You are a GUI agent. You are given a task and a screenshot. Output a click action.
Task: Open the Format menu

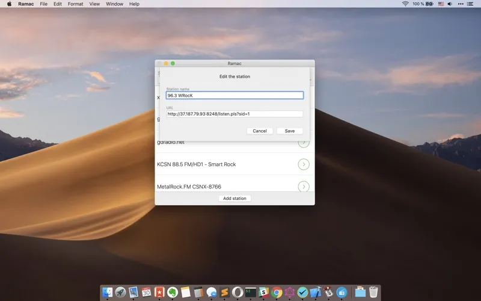point(76,4)
